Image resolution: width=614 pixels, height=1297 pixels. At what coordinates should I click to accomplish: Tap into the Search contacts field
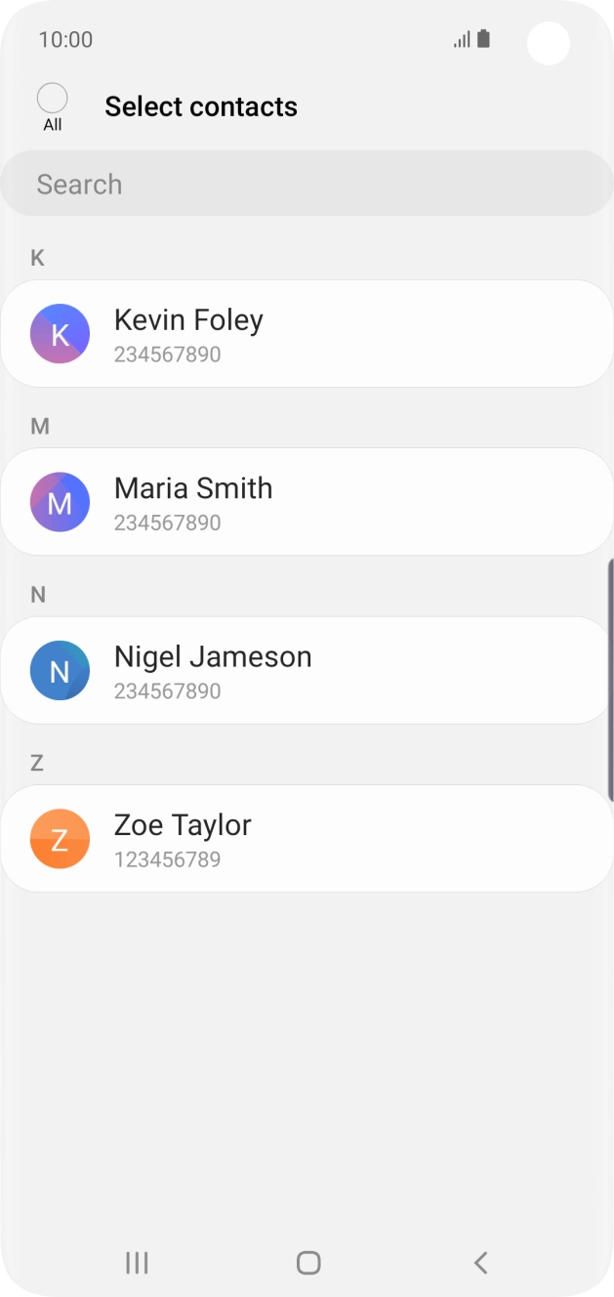tap(307, 184)
